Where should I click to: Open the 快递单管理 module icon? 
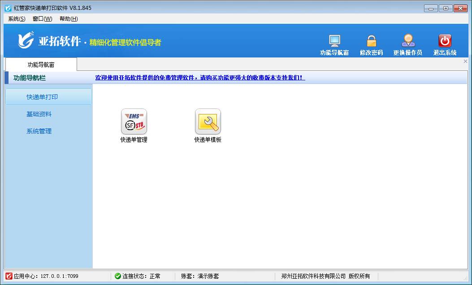coord(134,122)
